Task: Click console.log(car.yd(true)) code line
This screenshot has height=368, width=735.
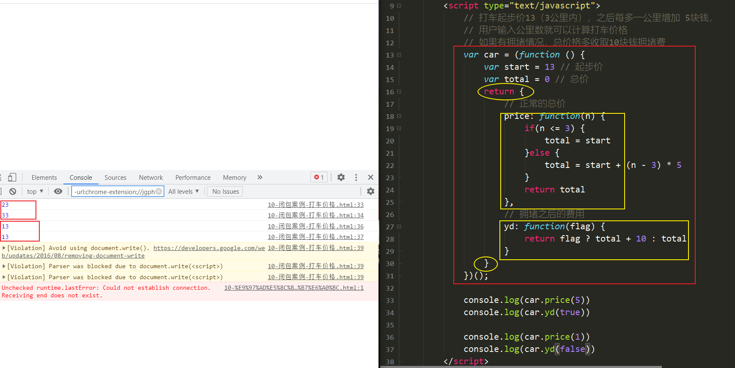Action: point(527,312)
